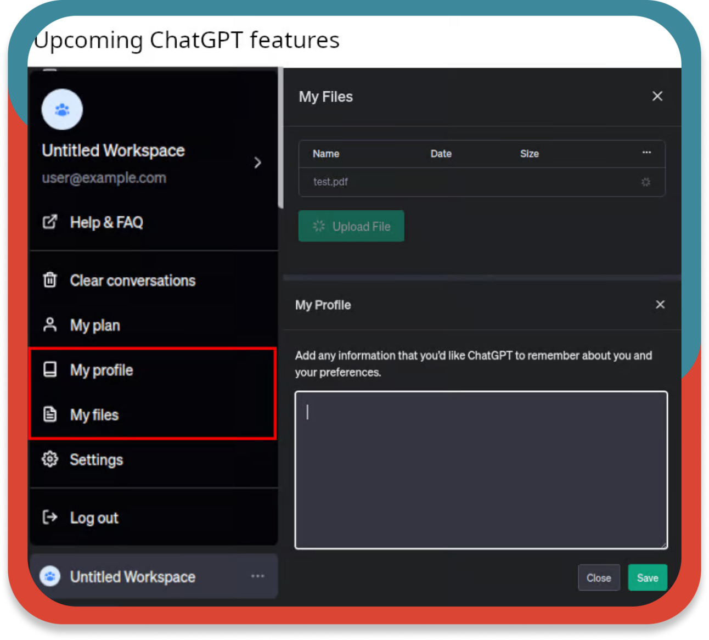Open the three-dot options in the files table header

coord(646,153)
